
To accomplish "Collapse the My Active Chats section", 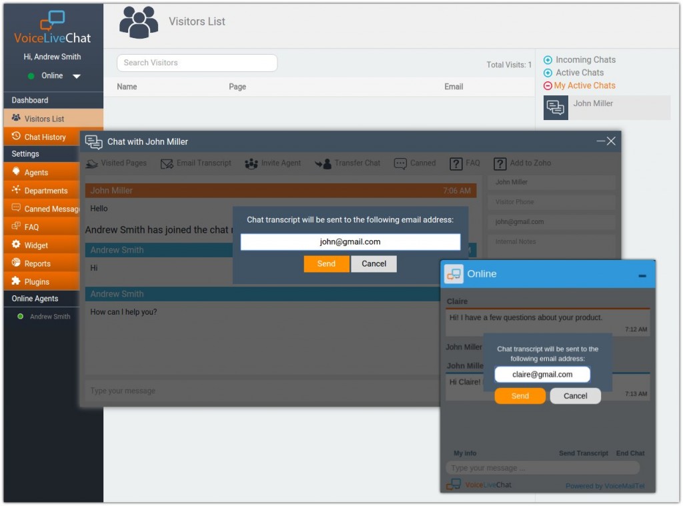I will (548, 86).
